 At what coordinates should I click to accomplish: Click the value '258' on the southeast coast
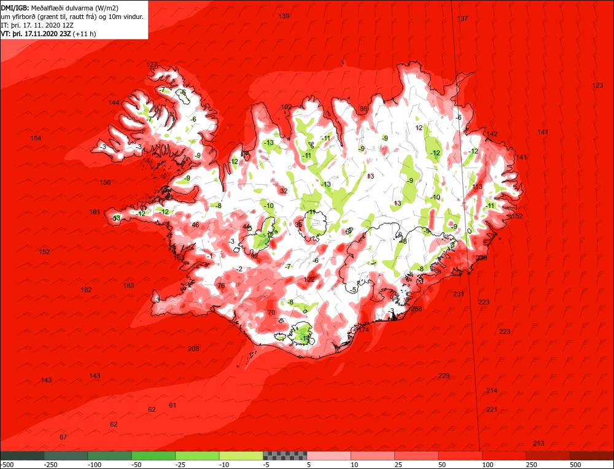416,309
